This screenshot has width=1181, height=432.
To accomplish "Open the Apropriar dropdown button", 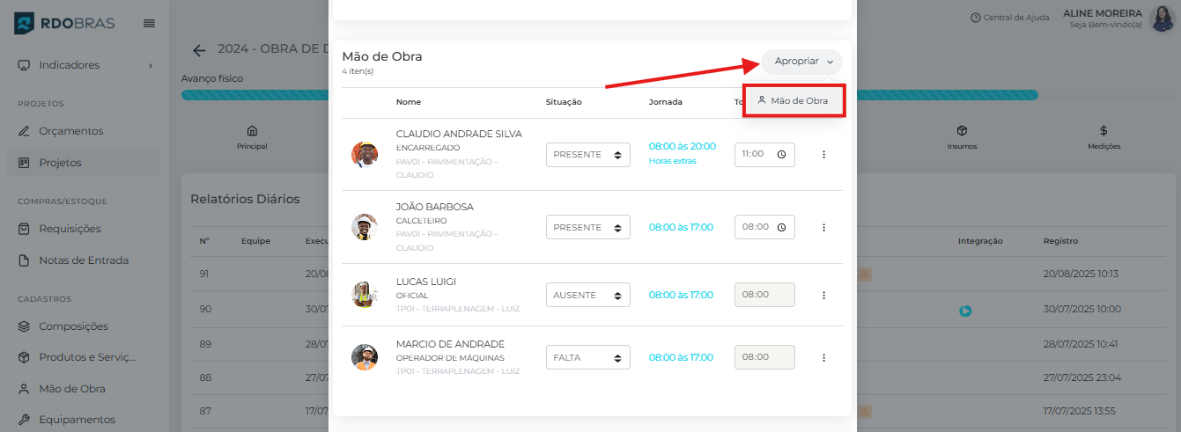I will click(801, 62).
